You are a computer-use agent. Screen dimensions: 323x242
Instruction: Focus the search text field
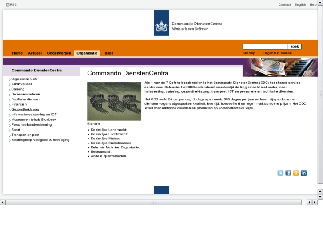click(265, 46)
